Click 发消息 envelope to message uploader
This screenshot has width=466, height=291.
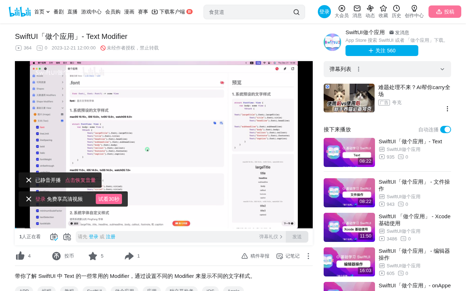(399, 32)
